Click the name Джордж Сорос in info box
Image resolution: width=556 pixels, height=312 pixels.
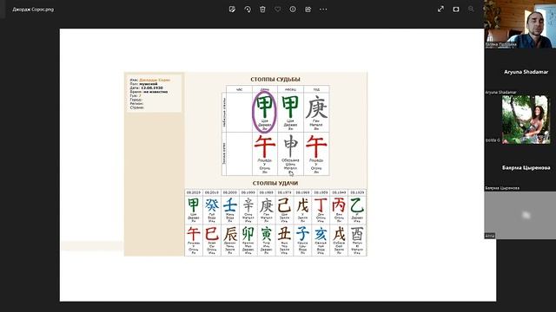(x=155, y=80)
